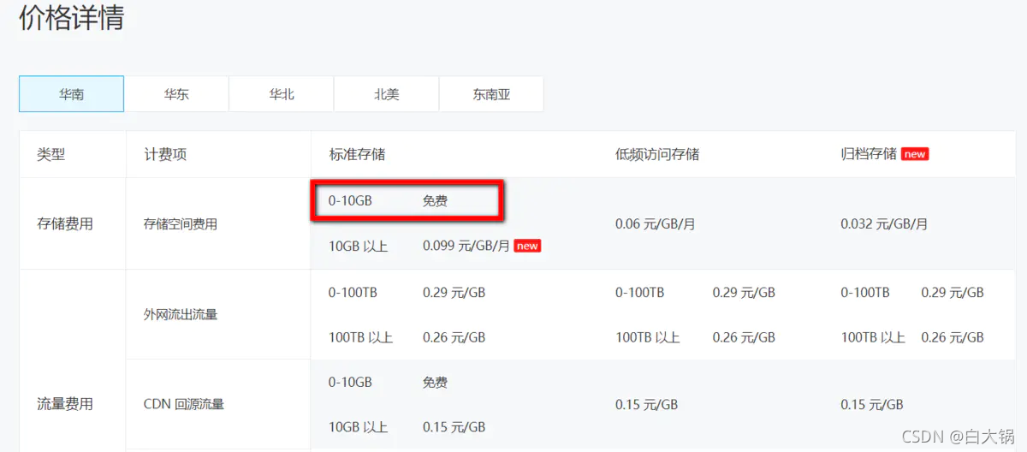Switch to the 华东 region tab
1027x452 pixels.
click(176, 94)
